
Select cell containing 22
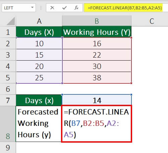coord(97,55)
